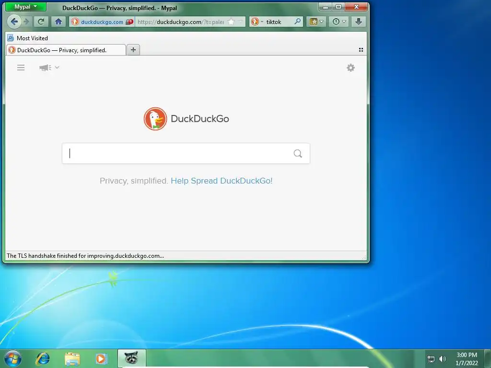Open the downloads arrow button

[x=359, y=22]
